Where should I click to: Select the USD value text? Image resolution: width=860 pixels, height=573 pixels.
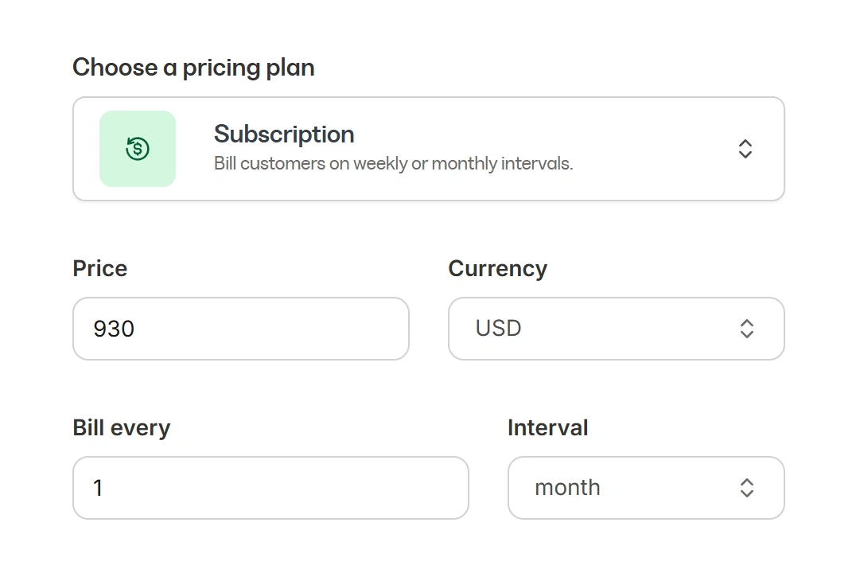point(498,328)
